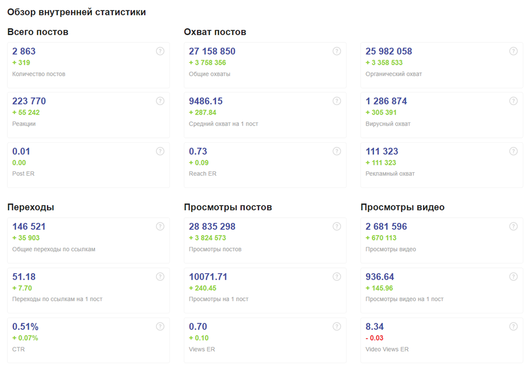Click the 28 835 298 post views value
Screen dimensions: 530x372
[212, 227]
